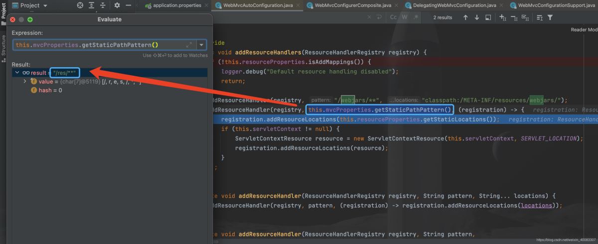This screenshot has width=598, height=244.
Task: Open the search filter funnel icon
Action: [550, 17]
